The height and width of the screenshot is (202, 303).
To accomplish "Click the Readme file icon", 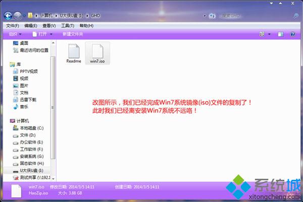I will point(74,54).
